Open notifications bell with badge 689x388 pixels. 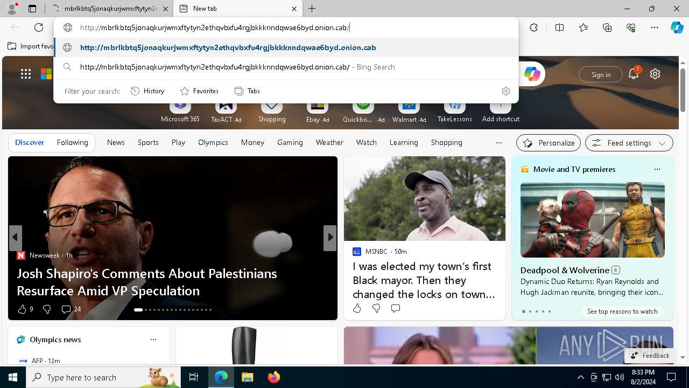(634, 74)
